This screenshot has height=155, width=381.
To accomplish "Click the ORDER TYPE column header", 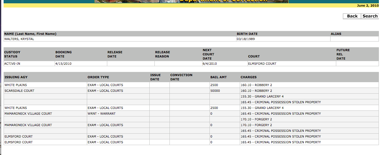I will tap(98, 77).
